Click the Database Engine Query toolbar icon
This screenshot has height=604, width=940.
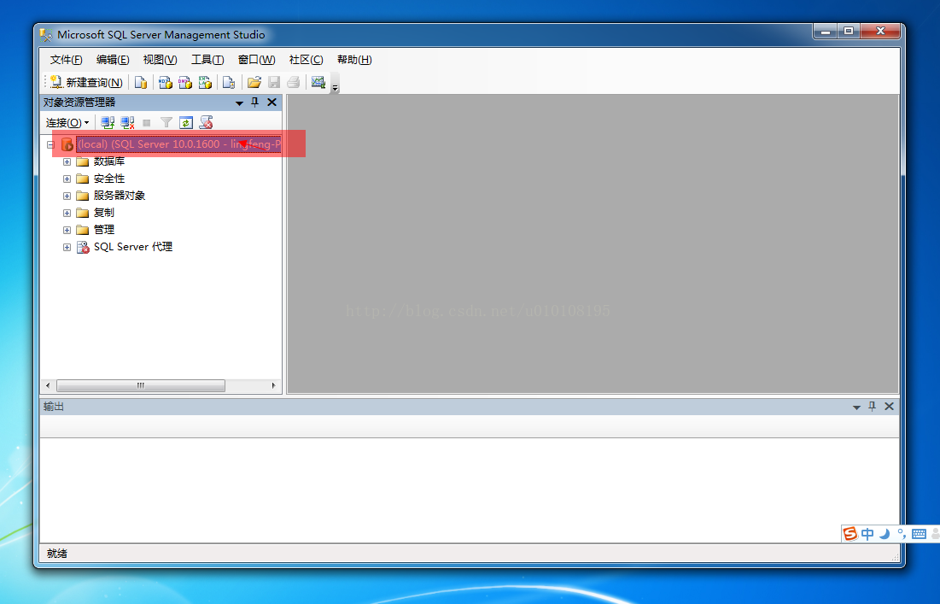(141, 82)
